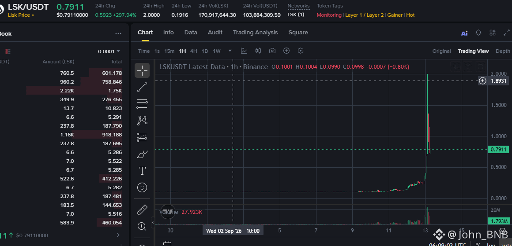The height and width of the screenshot is (246, 512).
Task: Select the 4H time interval
Action: pyautogui.click(x=194, y=51)
